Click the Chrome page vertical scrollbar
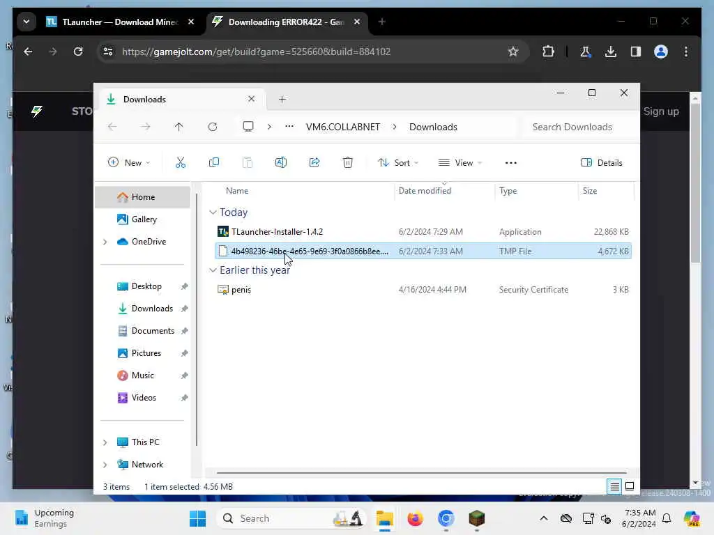Screen dimensions: 714x535 [x=695, y=182]
